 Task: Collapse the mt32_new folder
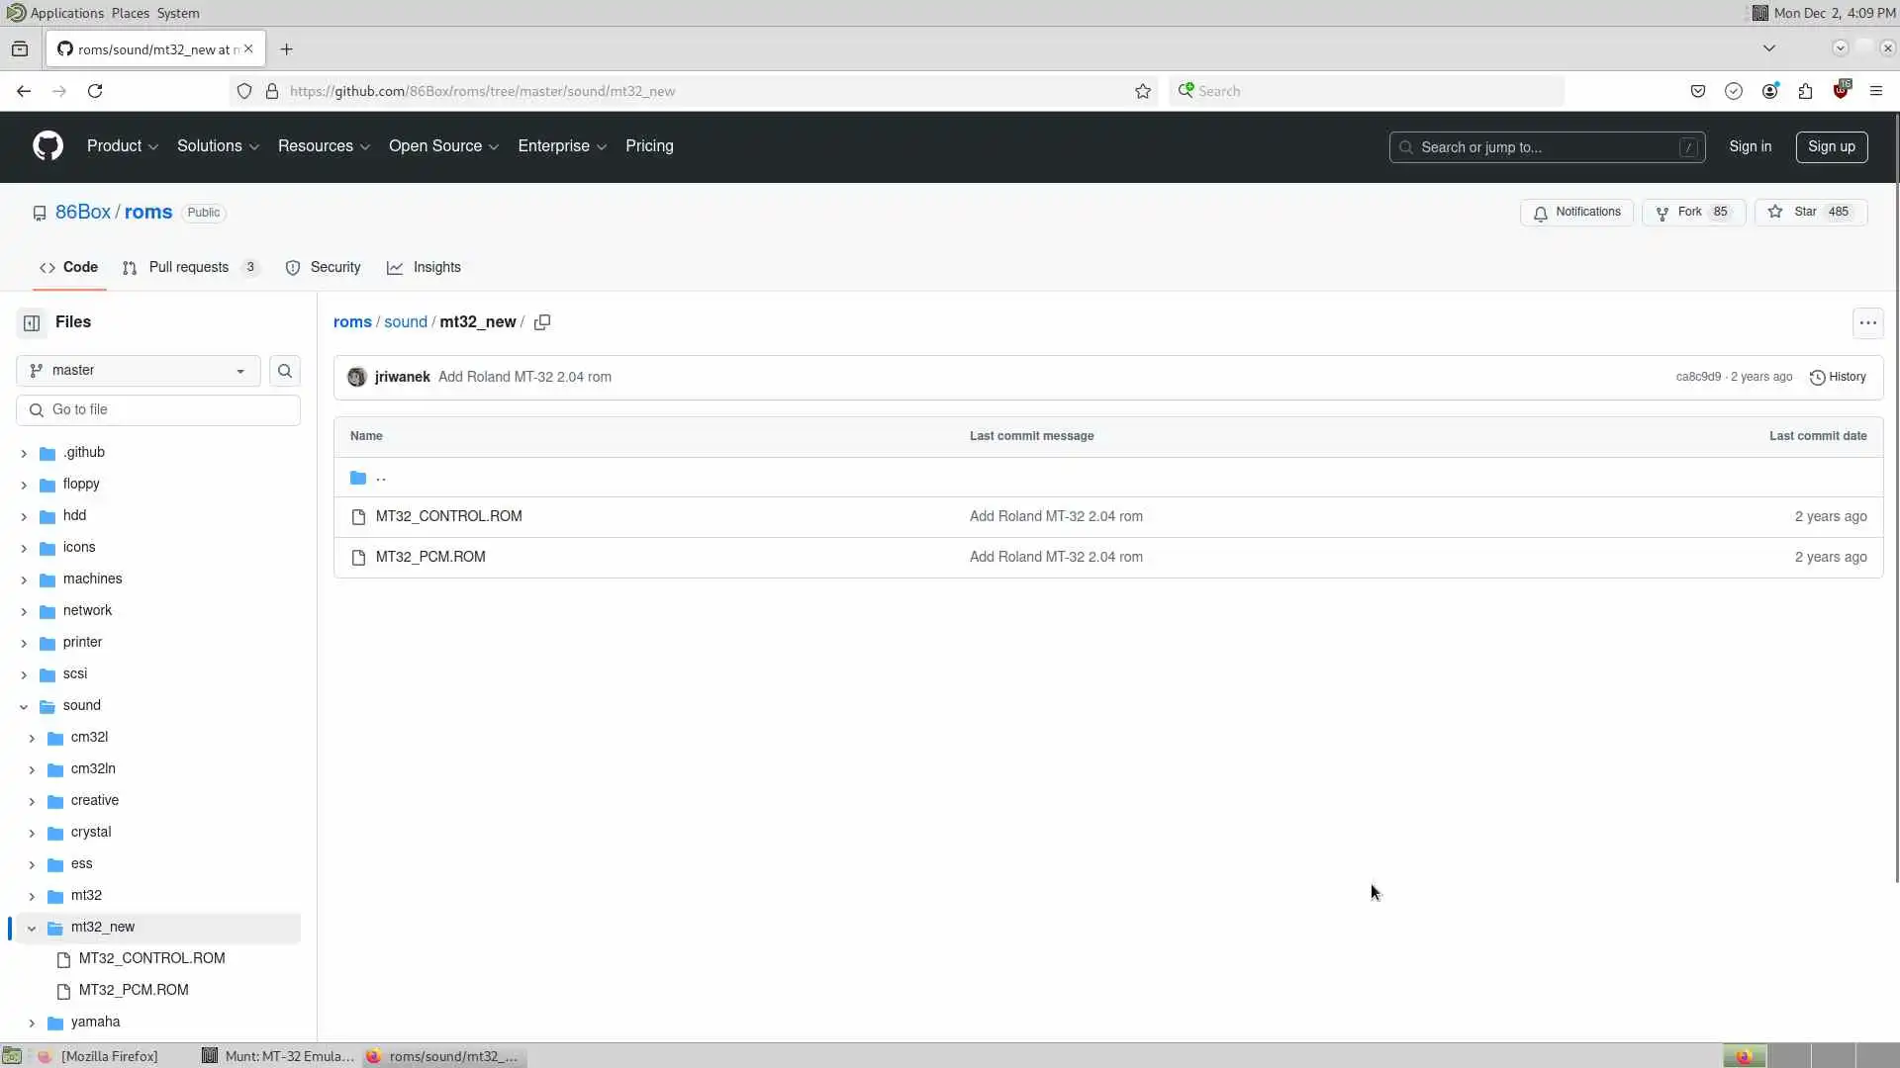32,928
